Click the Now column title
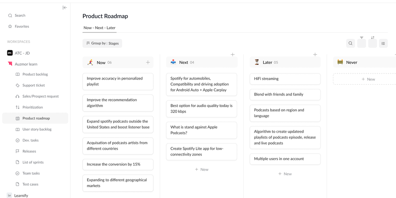Image resolution: width=396 pixels, height=198 pixels. click(101, 62)
